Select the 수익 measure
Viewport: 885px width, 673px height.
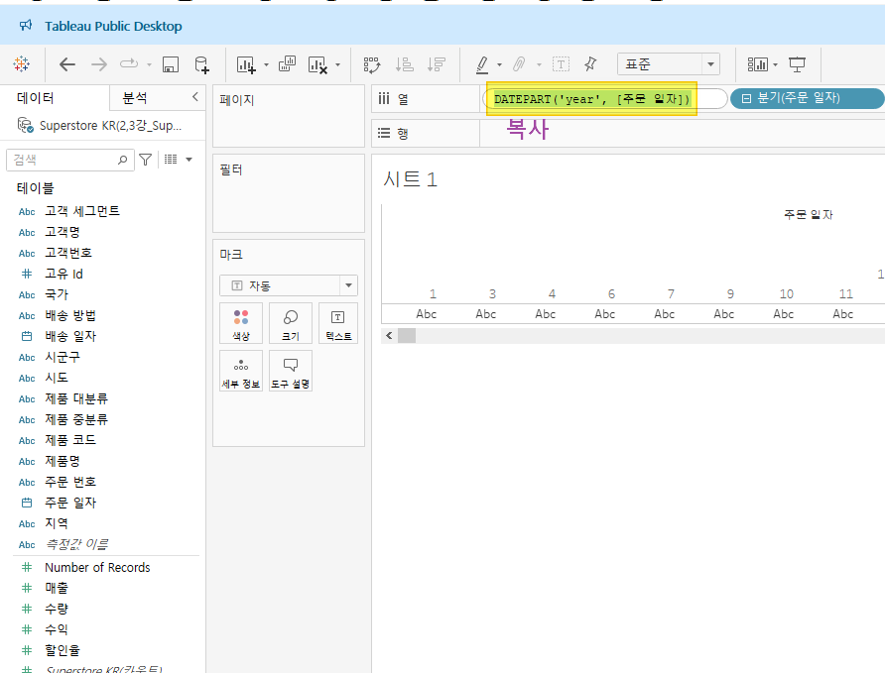pyautogui.click(x=57, y=629)
